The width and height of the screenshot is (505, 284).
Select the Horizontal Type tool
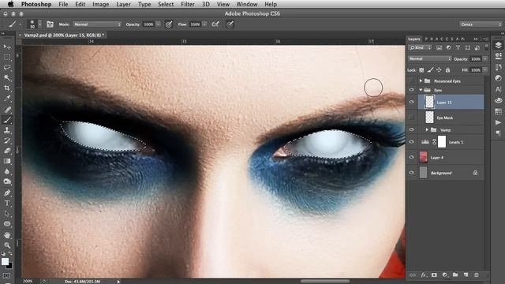7,204
